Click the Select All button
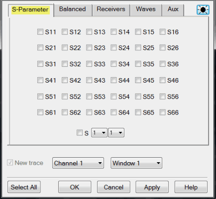The width and height of the screenshot is (216, 199). pos(24,187)
